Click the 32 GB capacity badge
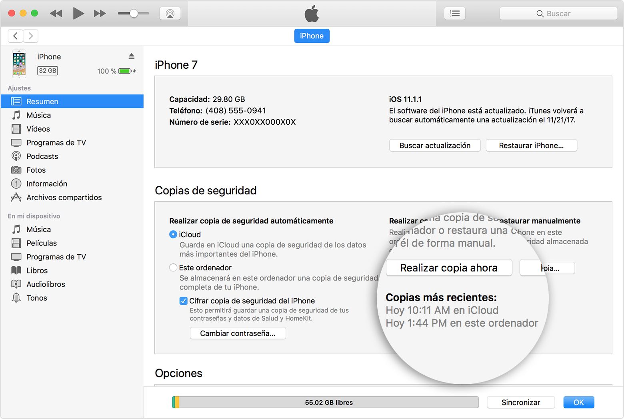 (48, 71)
